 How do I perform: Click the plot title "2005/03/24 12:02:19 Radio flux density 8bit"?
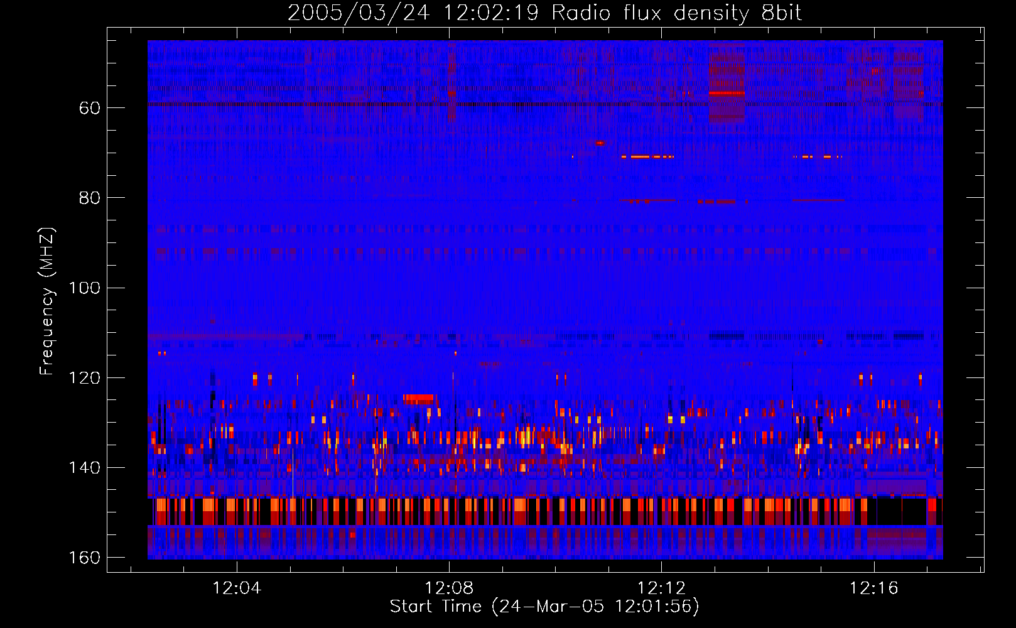tap(544, 13)
